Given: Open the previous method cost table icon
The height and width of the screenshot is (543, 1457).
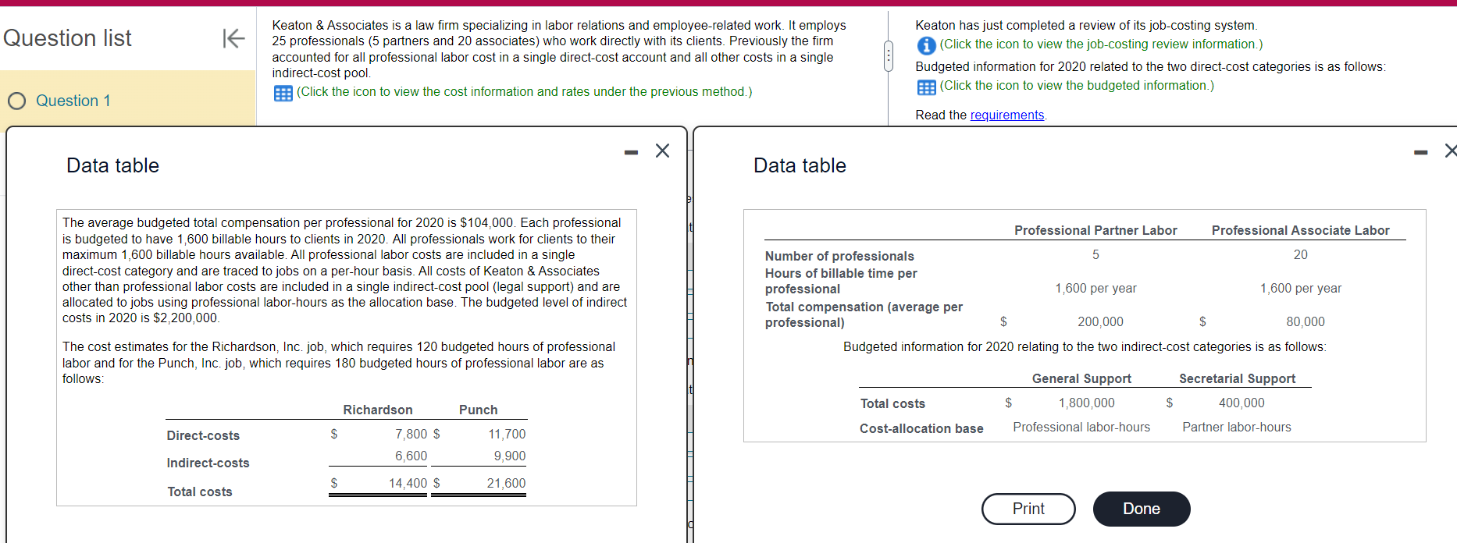Looking at the screenshot, I should point(283,93).
